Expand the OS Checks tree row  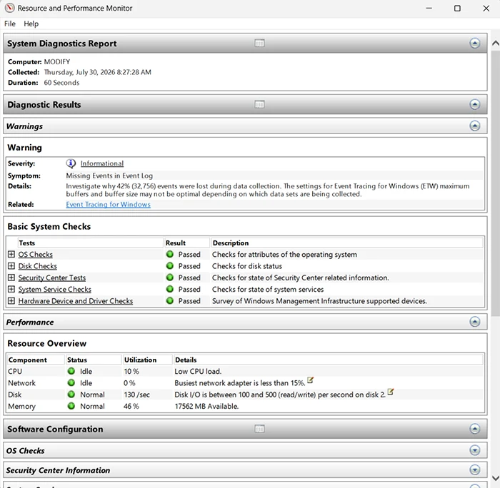click(x=11, y=254)
